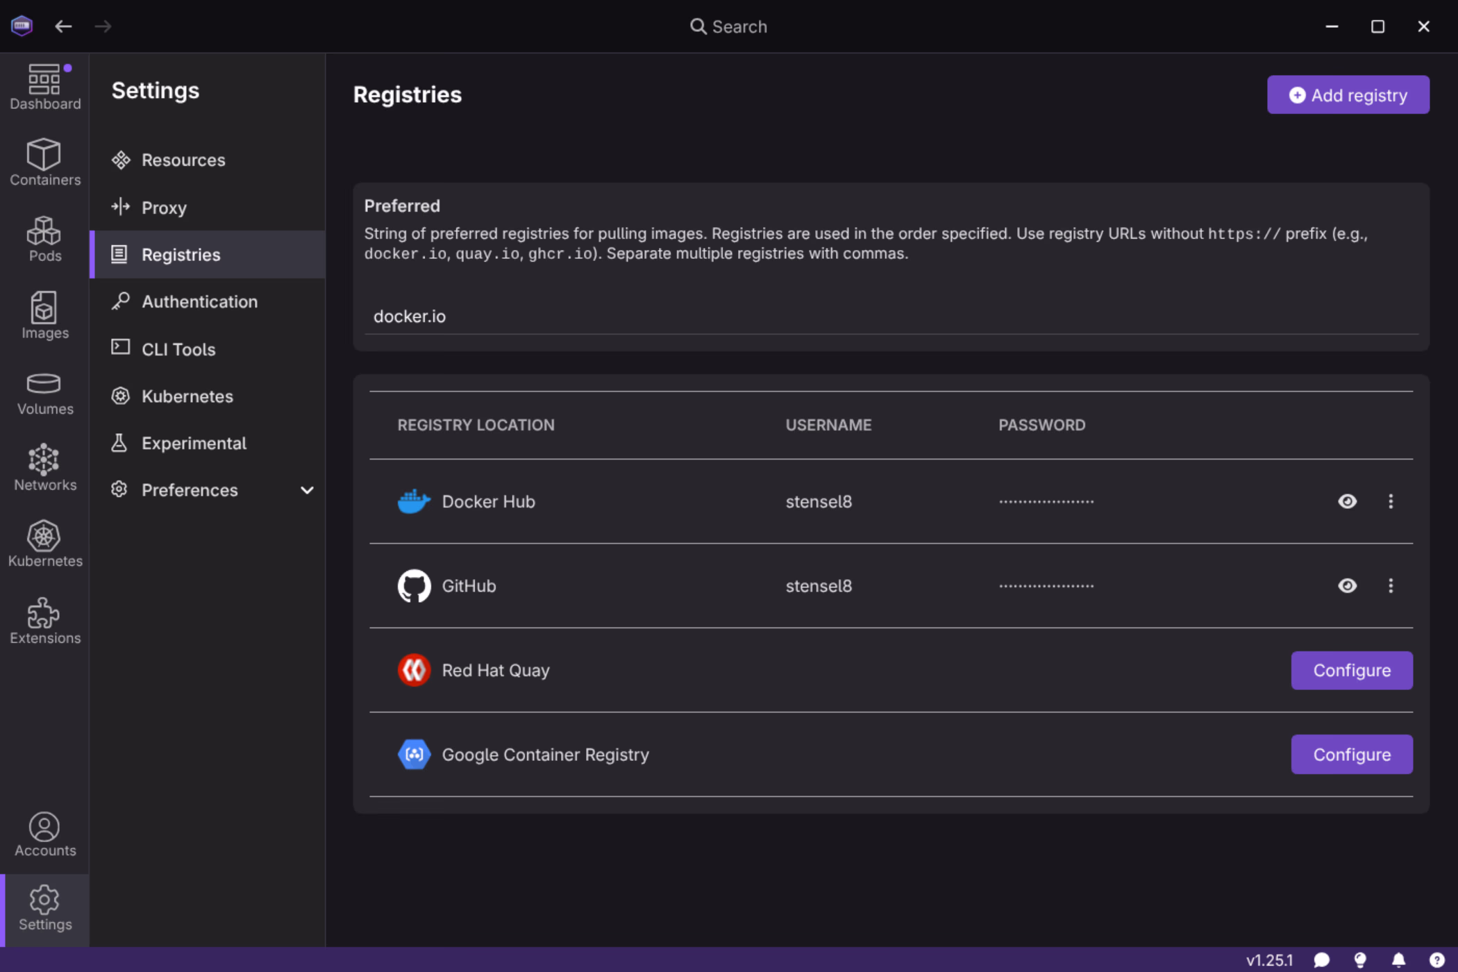Image resolution: width=1458 pixels, height=972 pixels.
Task: Open the Dashboard view
Action: (x=44, y=87)
